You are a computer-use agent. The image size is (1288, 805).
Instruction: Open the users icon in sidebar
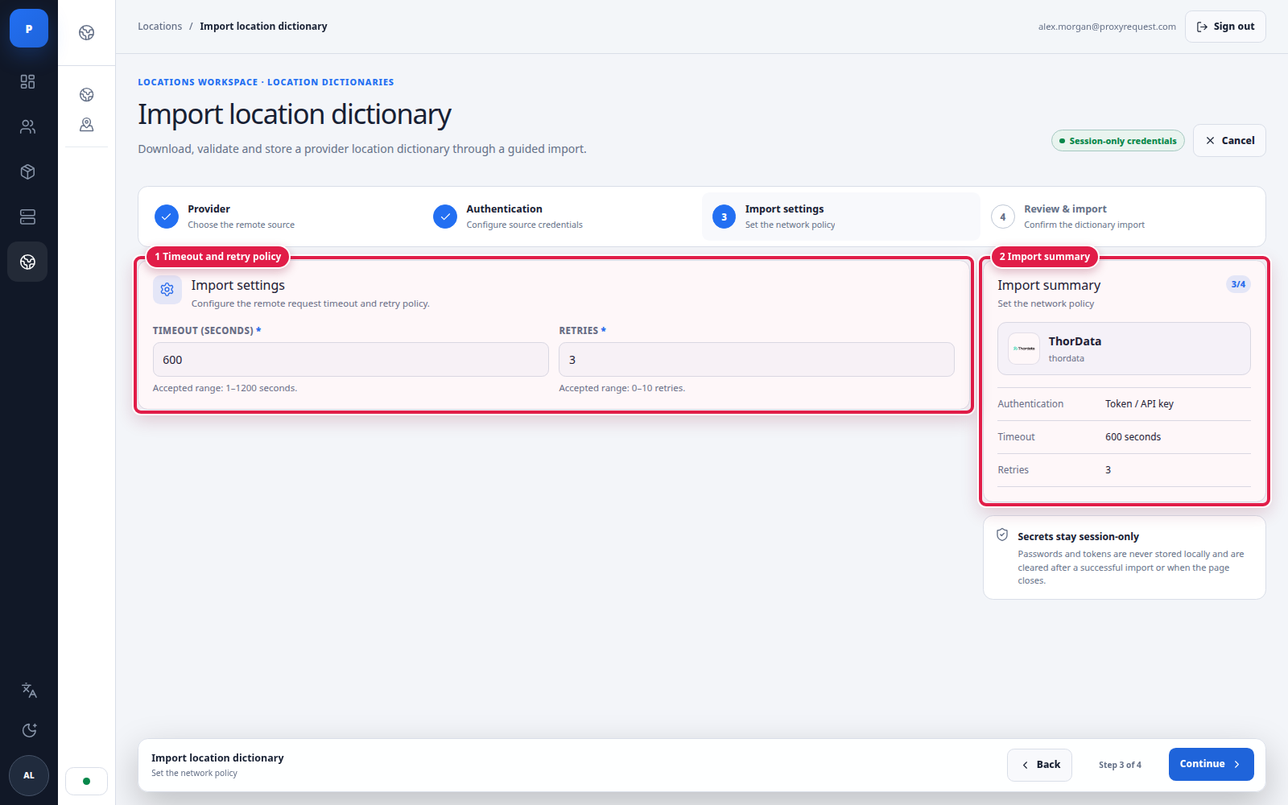tap(28, 126)
